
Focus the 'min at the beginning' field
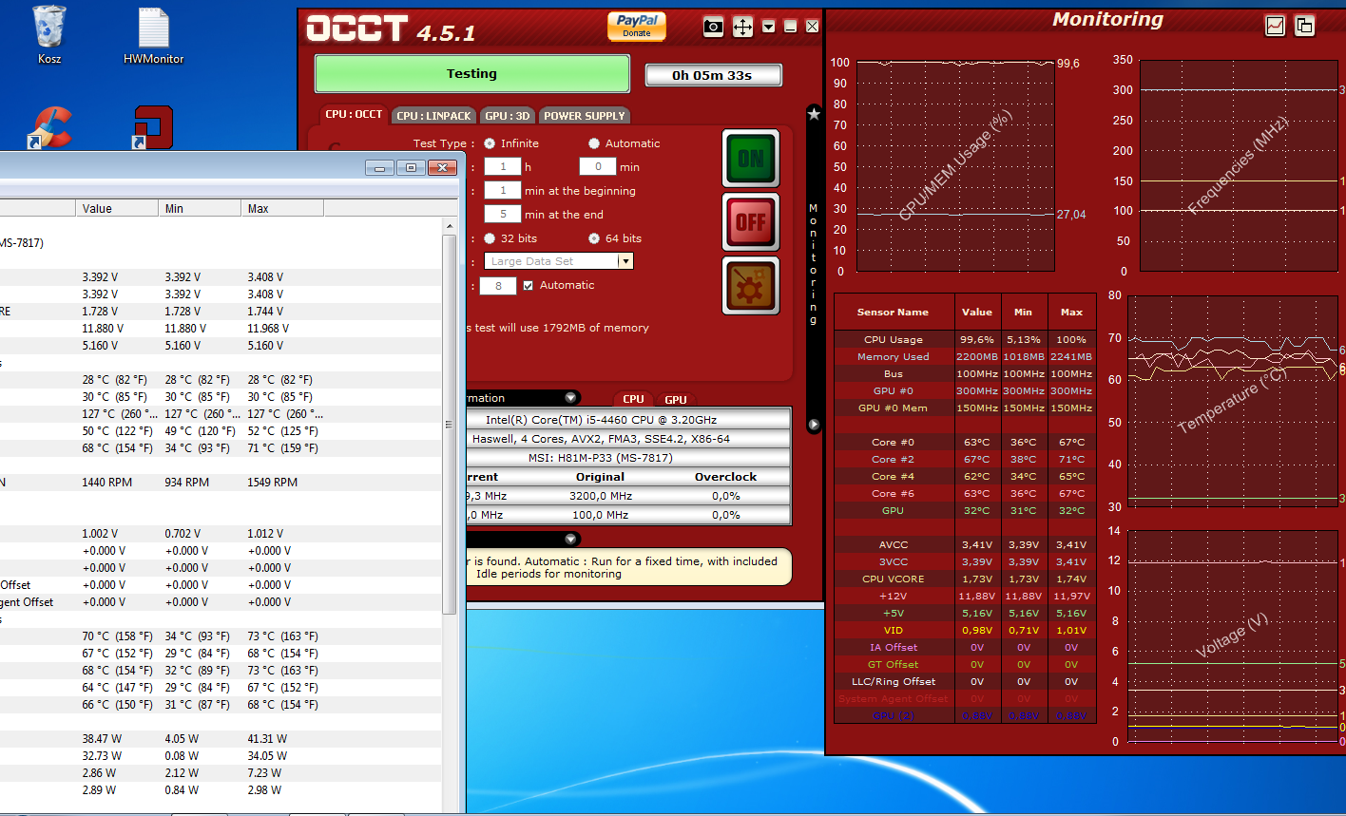click(502, 190)
